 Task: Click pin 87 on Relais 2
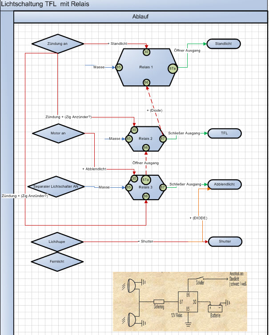coord(163,139)
